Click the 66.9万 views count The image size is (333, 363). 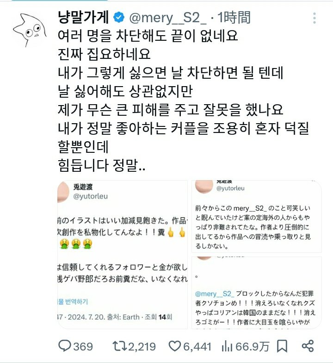253,346
